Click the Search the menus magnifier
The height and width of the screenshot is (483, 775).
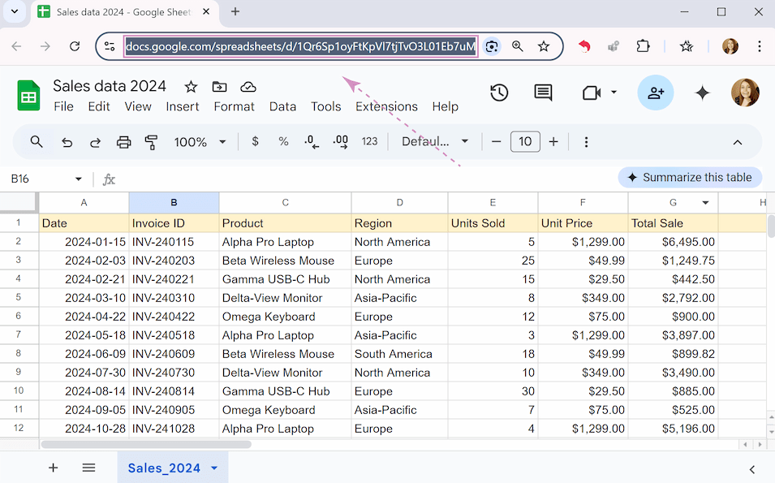36,142
